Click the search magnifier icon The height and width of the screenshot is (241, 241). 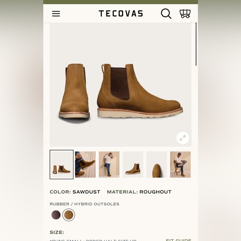click(166, 14)
